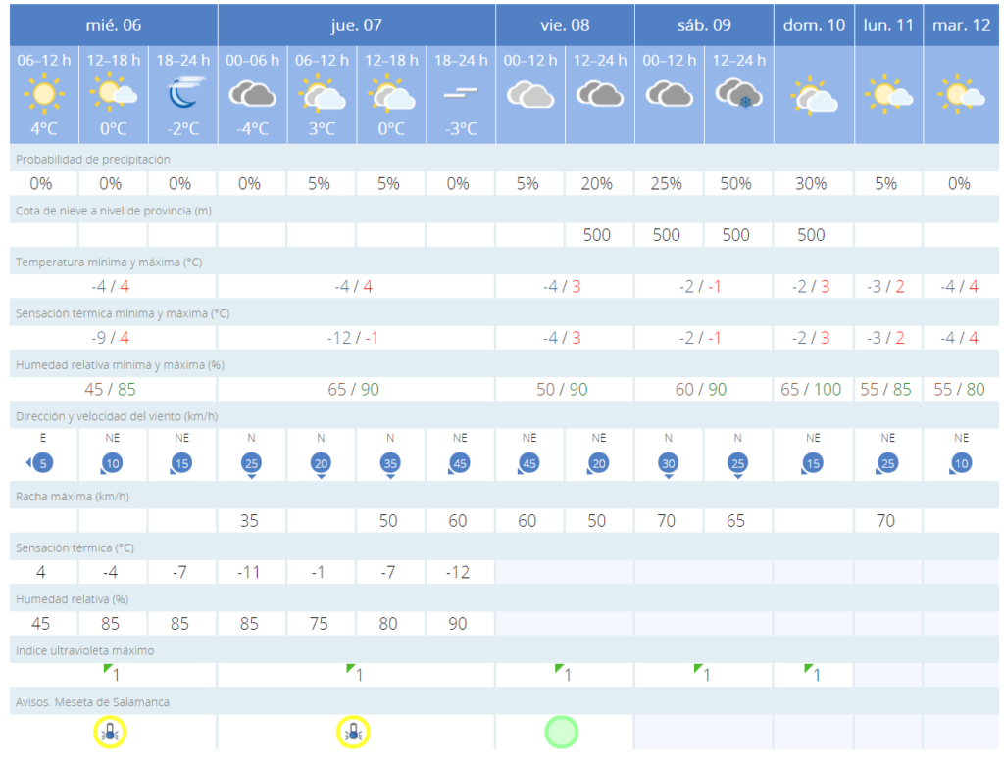Click the 50% precipitation probability value

735,184
